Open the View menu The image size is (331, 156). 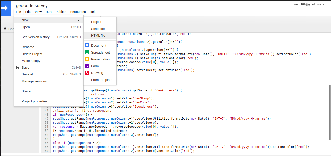click(x=38, y=12)
